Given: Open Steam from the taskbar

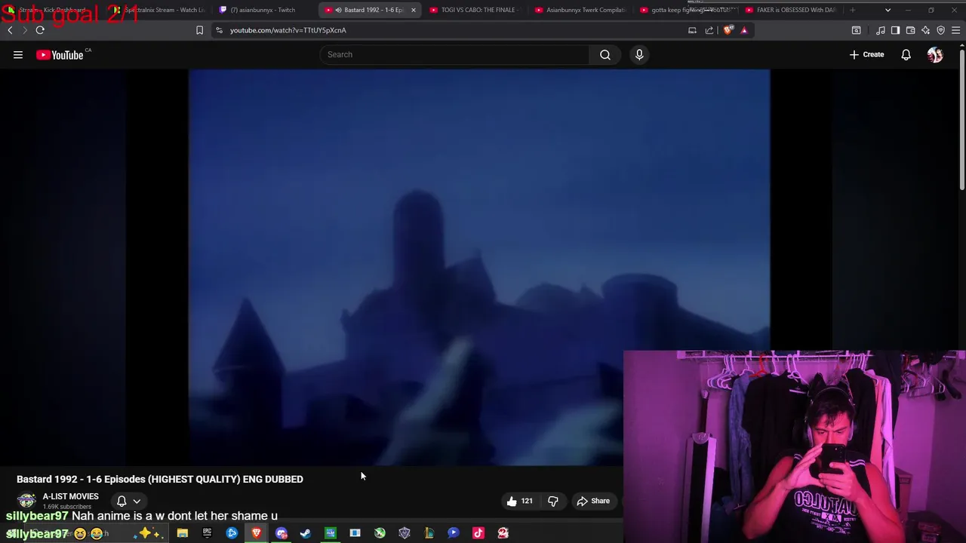Looking at the screenshot, I should pos(306,533).
